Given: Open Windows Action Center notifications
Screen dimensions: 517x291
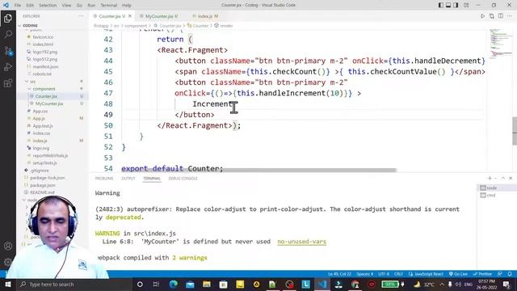Looking at the screenshot, I should click(x=506, y=284).
